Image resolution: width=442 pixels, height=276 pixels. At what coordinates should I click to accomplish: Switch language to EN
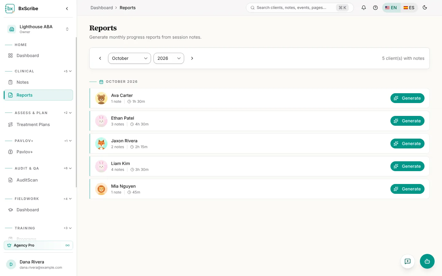(391, 8)
